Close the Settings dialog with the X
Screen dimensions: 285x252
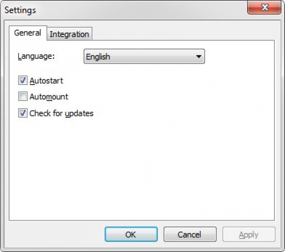(x=264, y=8)
